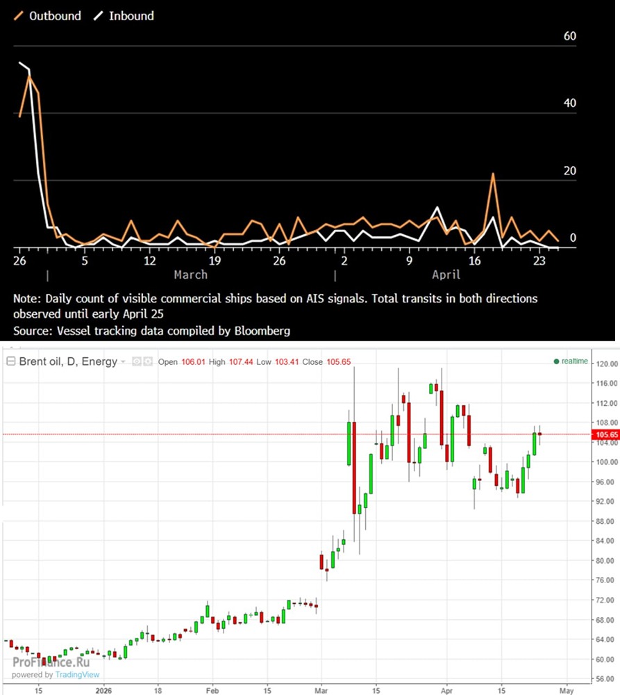Open the chart settings gear icon beside Brent oil title
Image resolution: width=620 pixels, height=695 pixels.
click(x=148, y=361)
